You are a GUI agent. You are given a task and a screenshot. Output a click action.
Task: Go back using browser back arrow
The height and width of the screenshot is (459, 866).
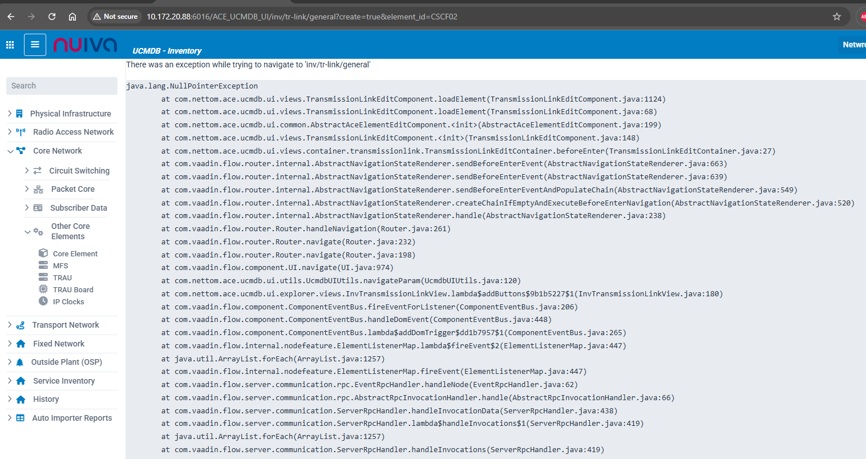point(11,17)
